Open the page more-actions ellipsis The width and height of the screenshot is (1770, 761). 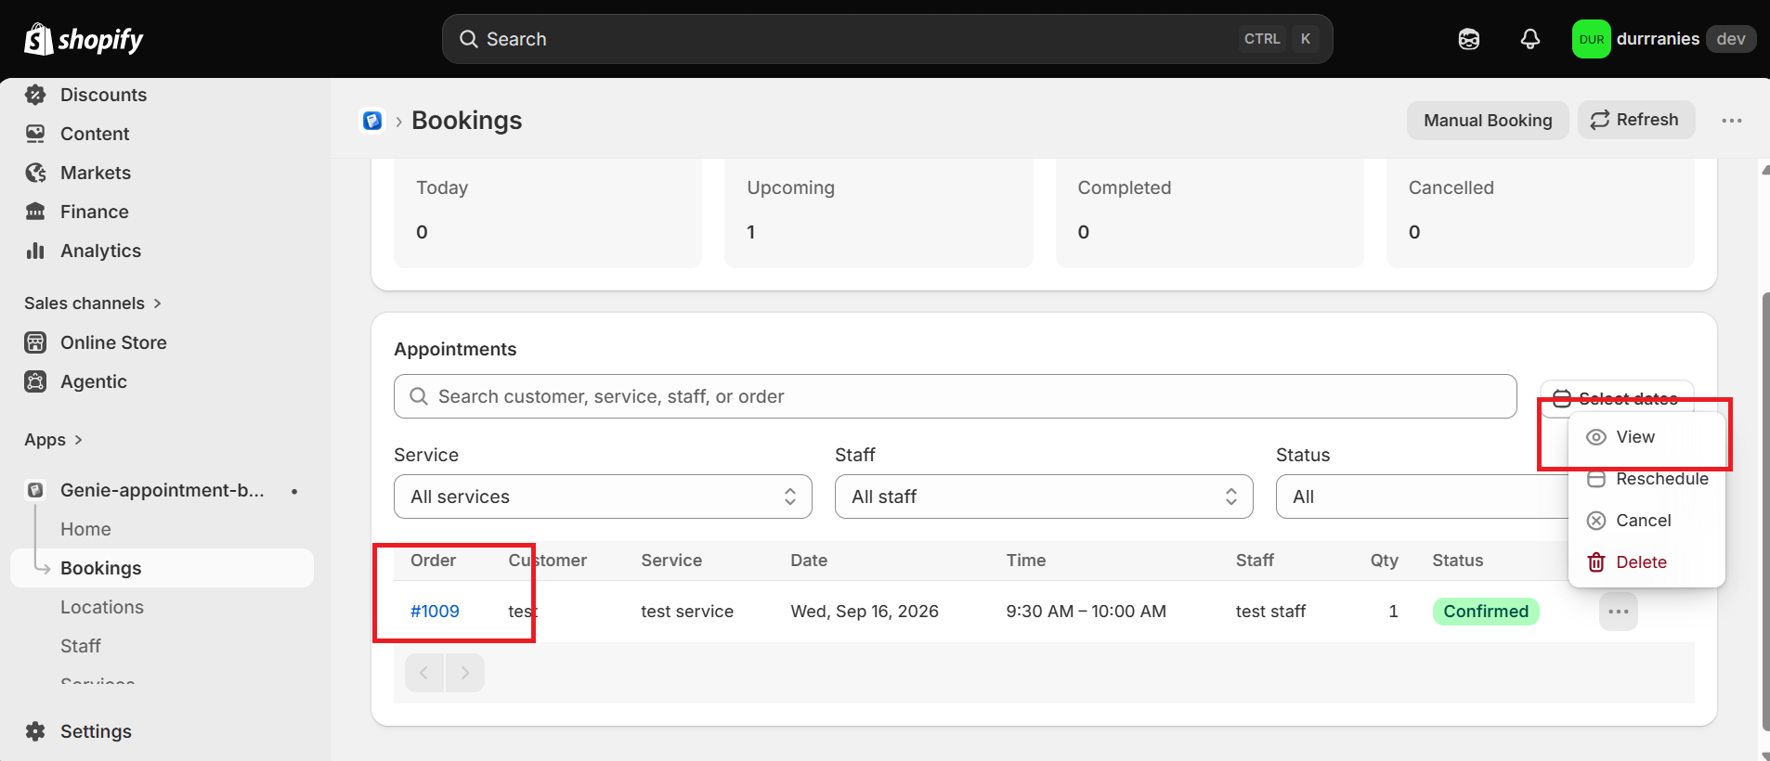click(1732, 121)
